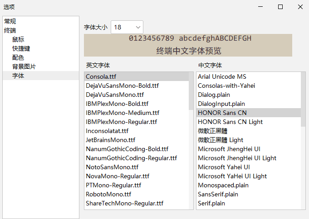The height and width of the screenshot is (219, 309).
Task: Select IBMPlexMono-Regular.ttf font entry
Action: pyautogui.click(x=137, y=122)
